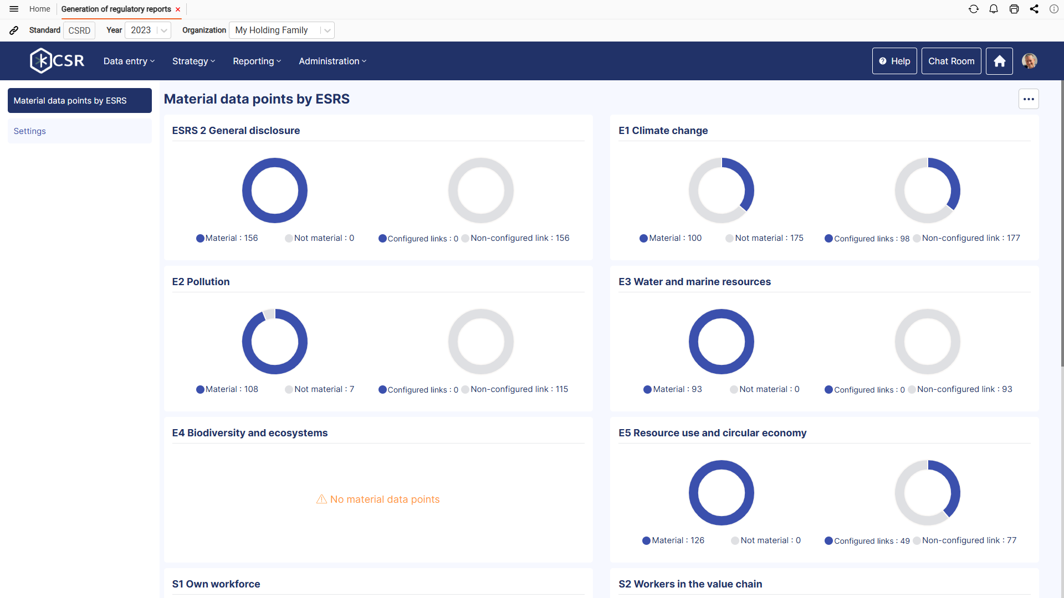Expand the Data entry menu

129,61
